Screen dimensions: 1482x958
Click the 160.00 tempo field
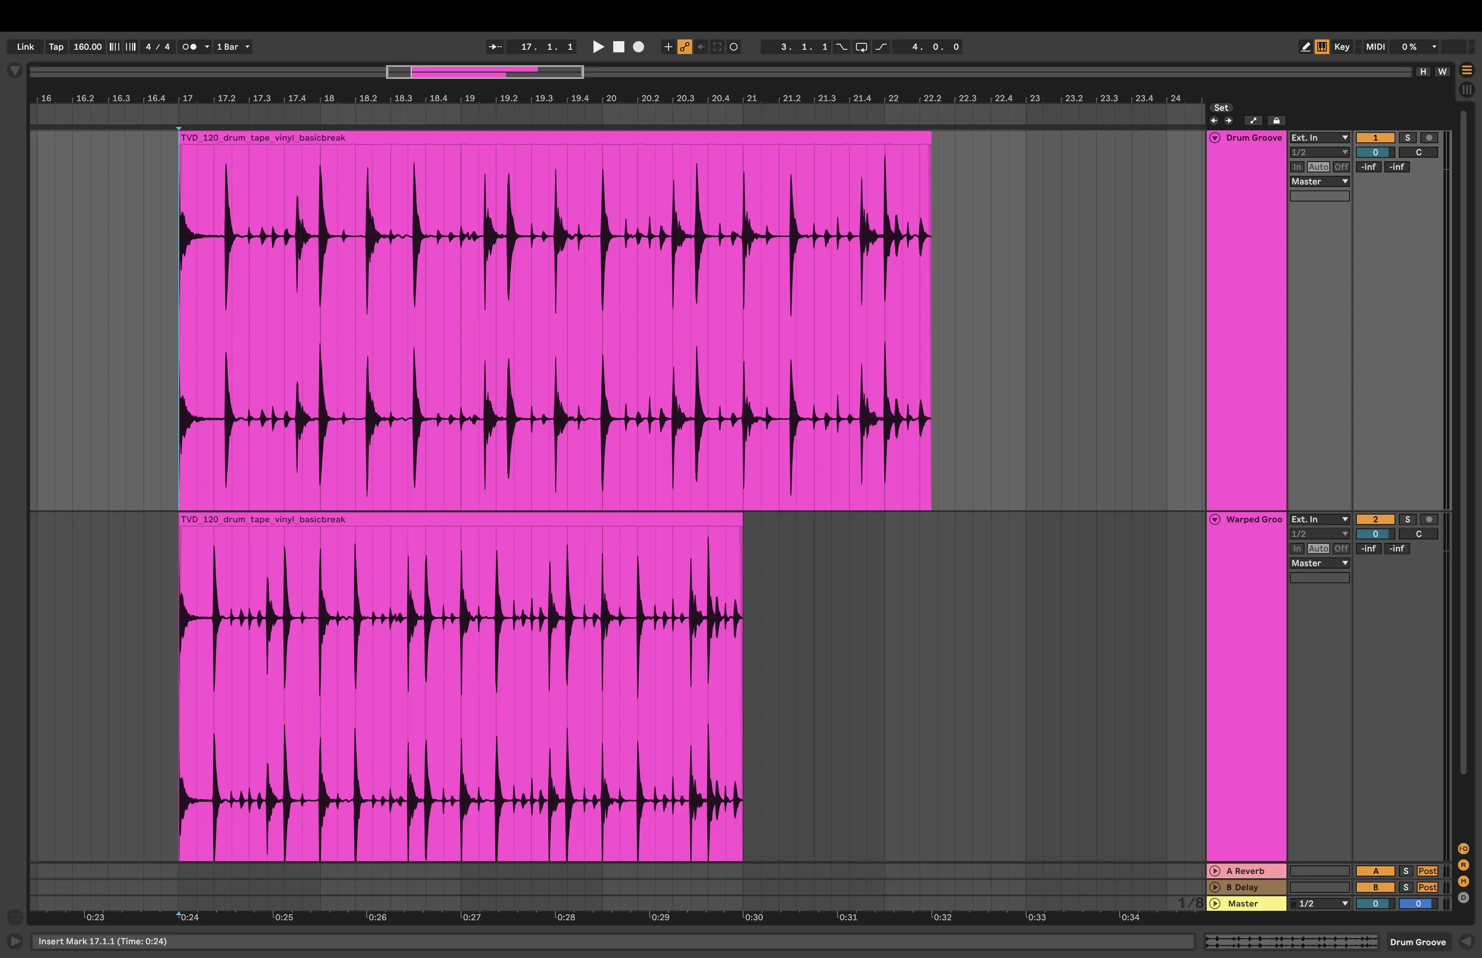click(87, 47)
